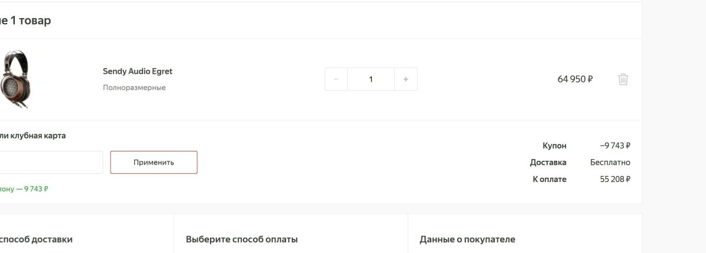Image resolution: width=706 pixels, height=253 pixels.
Task: Decrease quantity with the minus button
Action: [x=336, y=79]
